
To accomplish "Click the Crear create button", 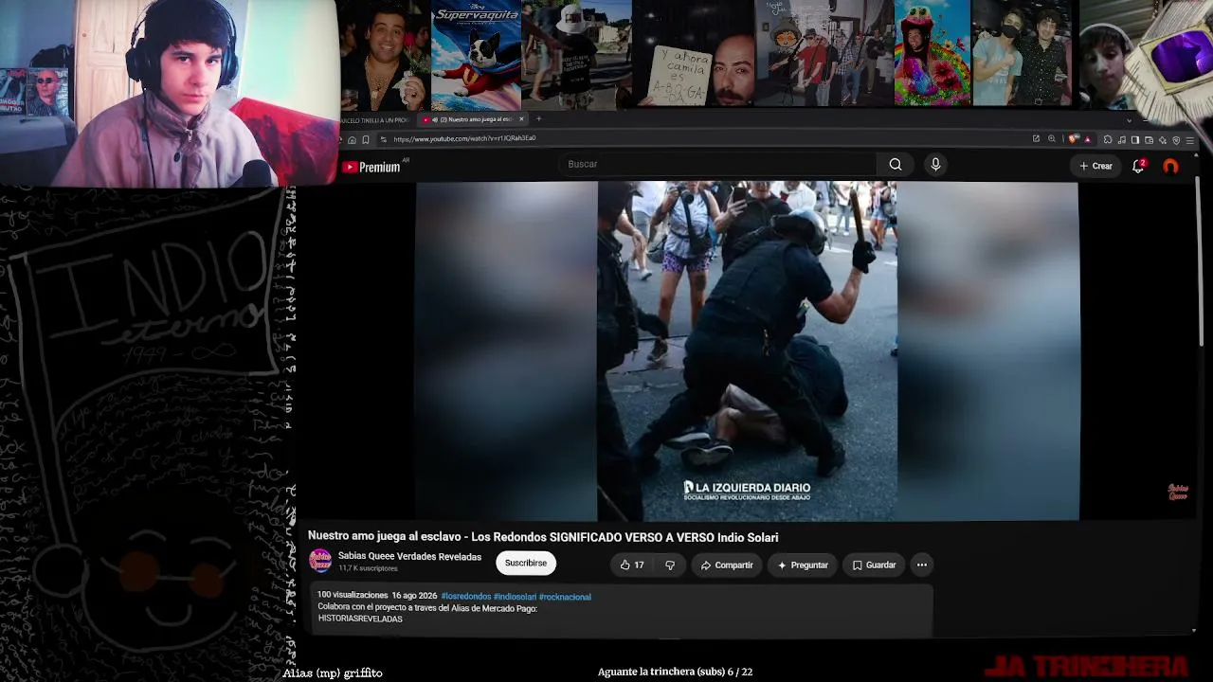I will (x=1095, y=166).
